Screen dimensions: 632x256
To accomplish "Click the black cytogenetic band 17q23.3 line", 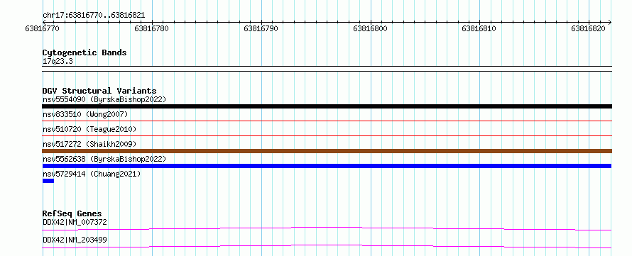I will coord(327,69).
